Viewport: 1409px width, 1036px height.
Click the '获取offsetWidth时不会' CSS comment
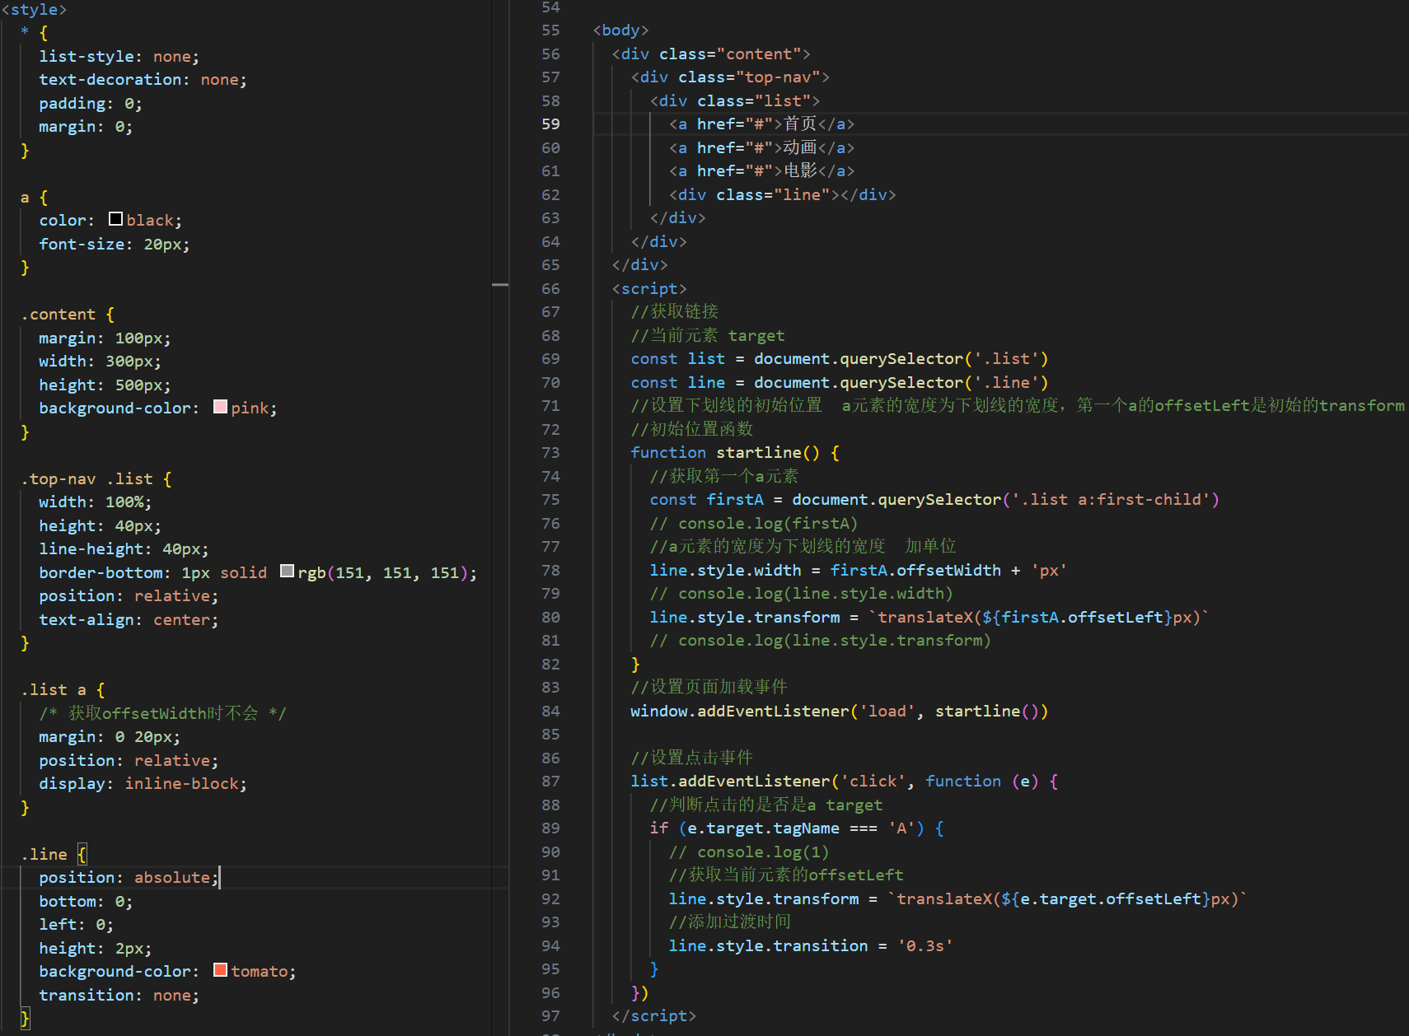[162, 713]
